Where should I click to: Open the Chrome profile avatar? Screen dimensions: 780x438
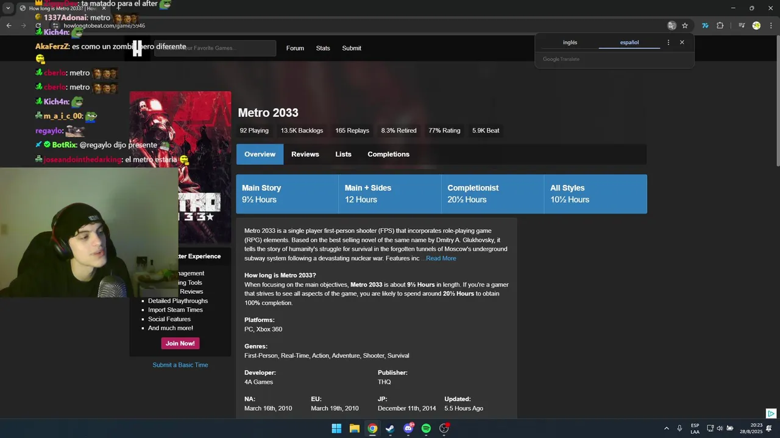(x=756, y=26)
